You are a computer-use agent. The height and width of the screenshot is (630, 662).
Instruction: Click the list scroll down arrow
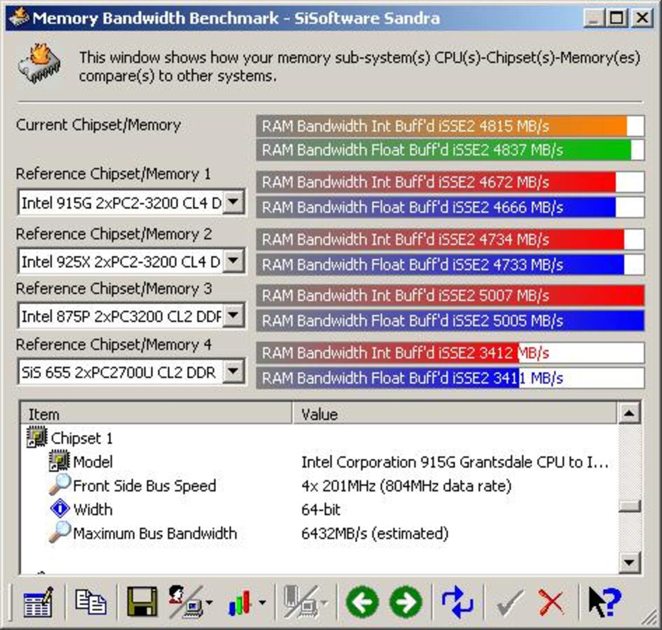point(629,562)
